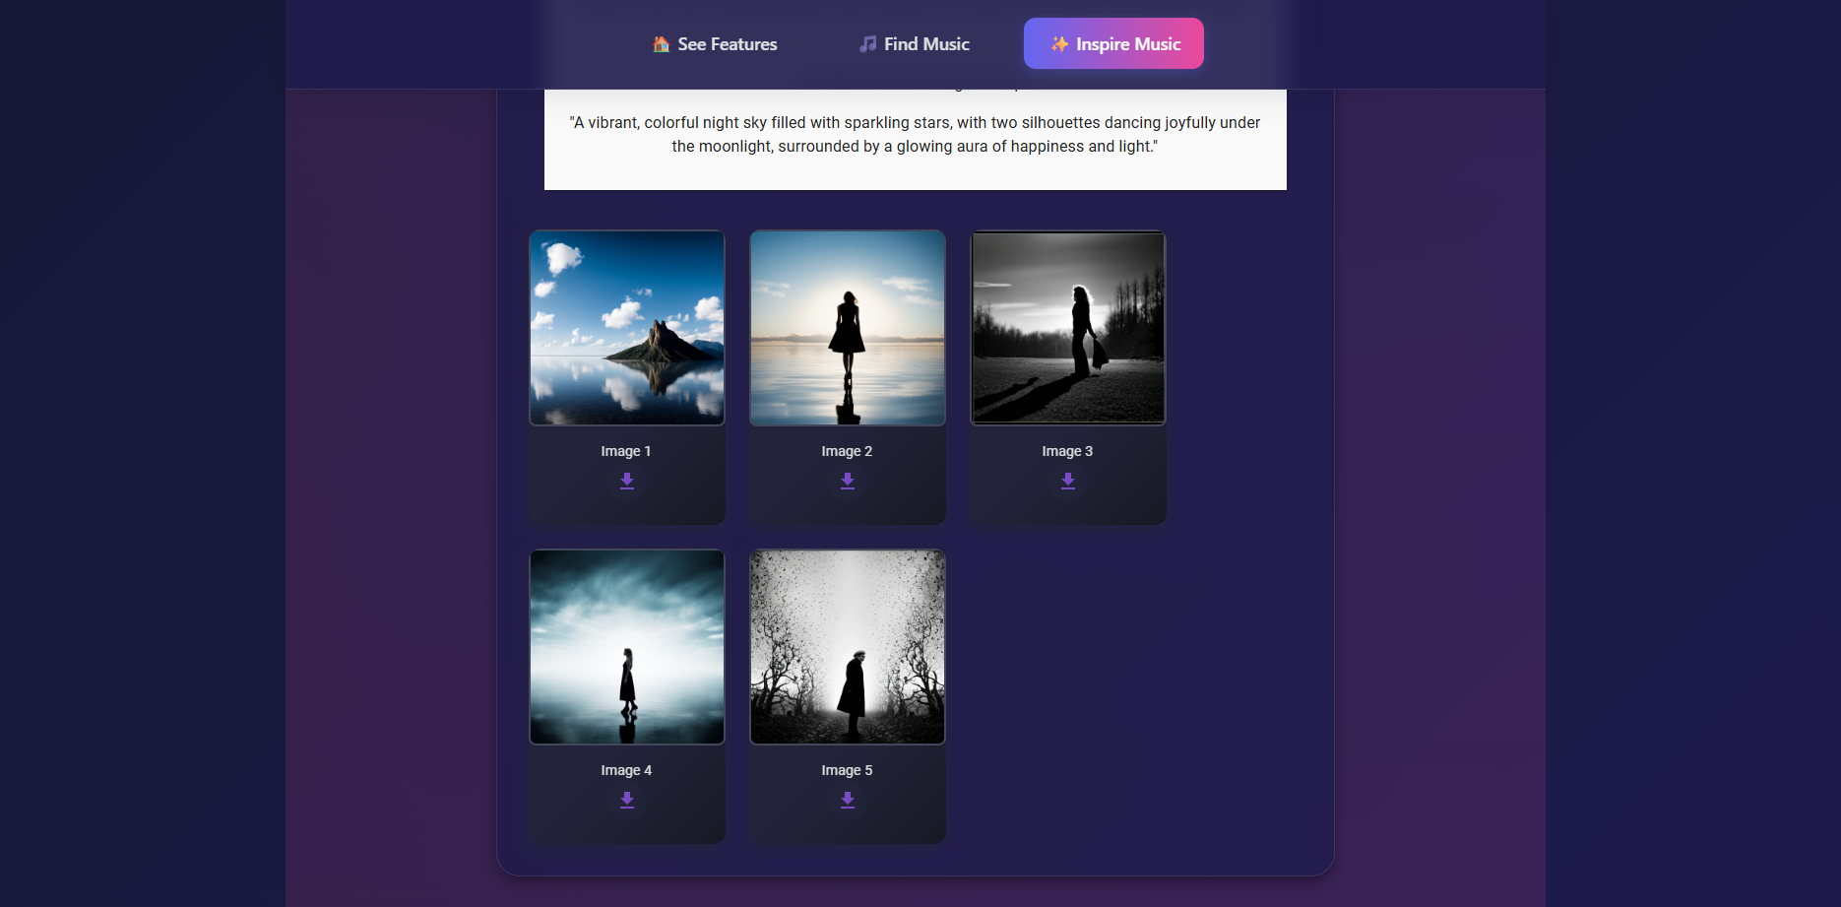
Task: Download Image 3 using its arrow icon
Action: pos(1068,481)
